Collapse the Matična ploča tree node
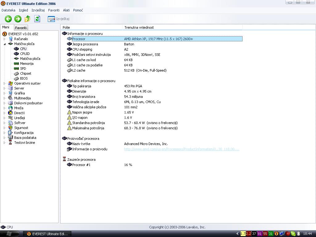The height and width of the screenshot is (237, 316). [5, 44]
